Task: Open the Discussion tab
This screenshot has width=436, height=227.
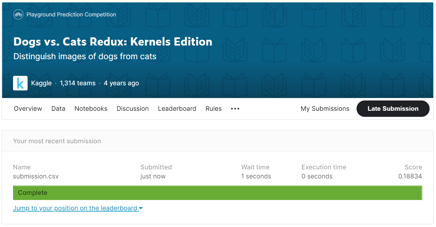Action: pos(132,109)
